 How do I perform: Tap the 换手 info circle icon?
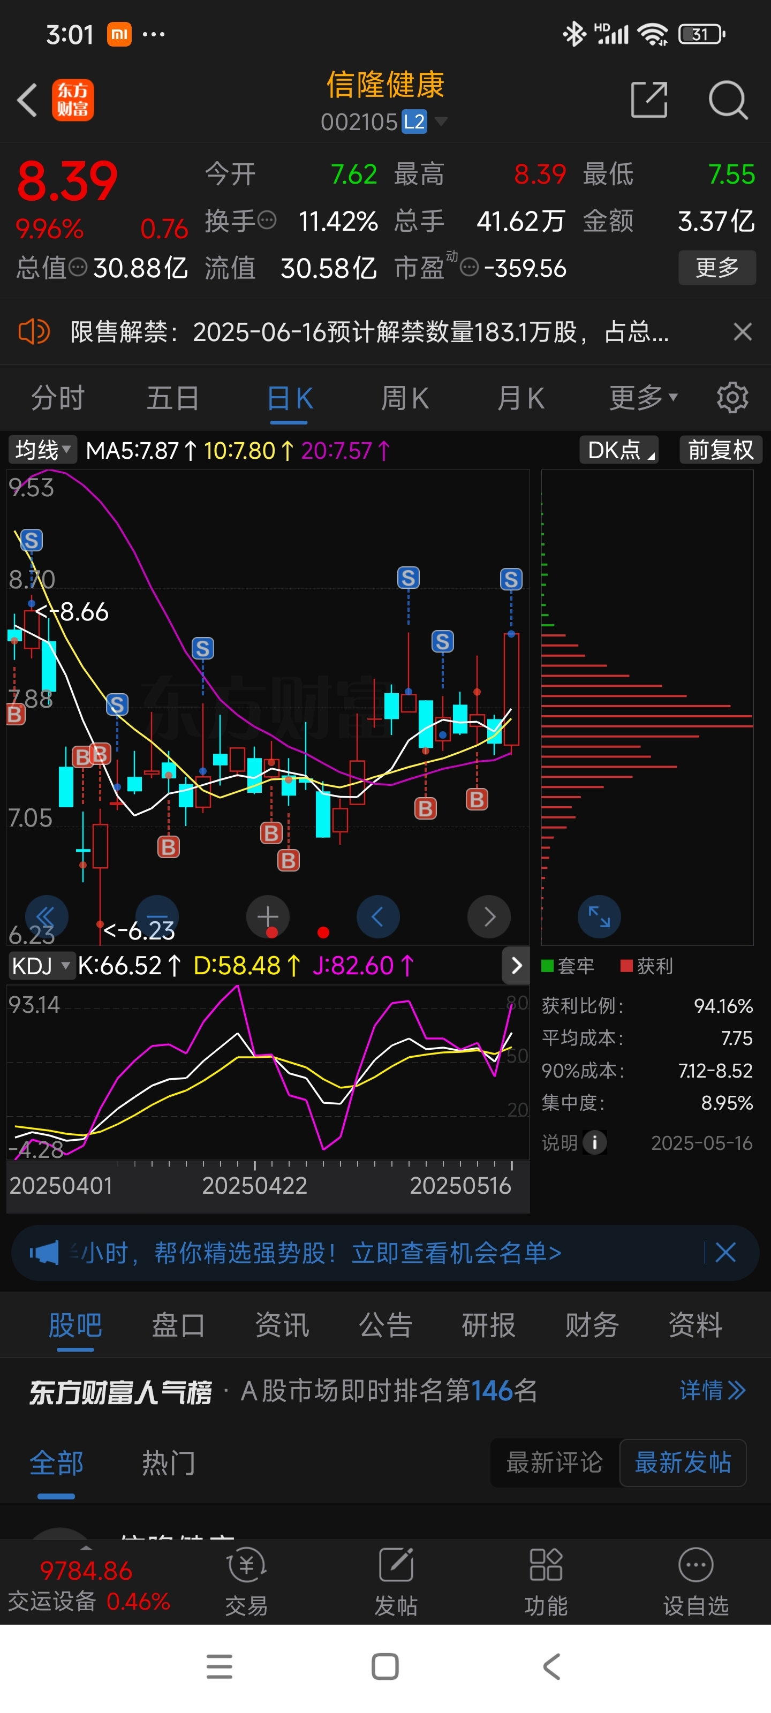tap(266, 220)
